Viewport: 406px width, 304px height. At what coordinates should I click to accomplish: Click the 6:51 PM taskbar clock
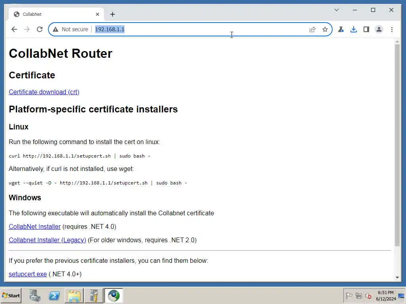[386, 295]
